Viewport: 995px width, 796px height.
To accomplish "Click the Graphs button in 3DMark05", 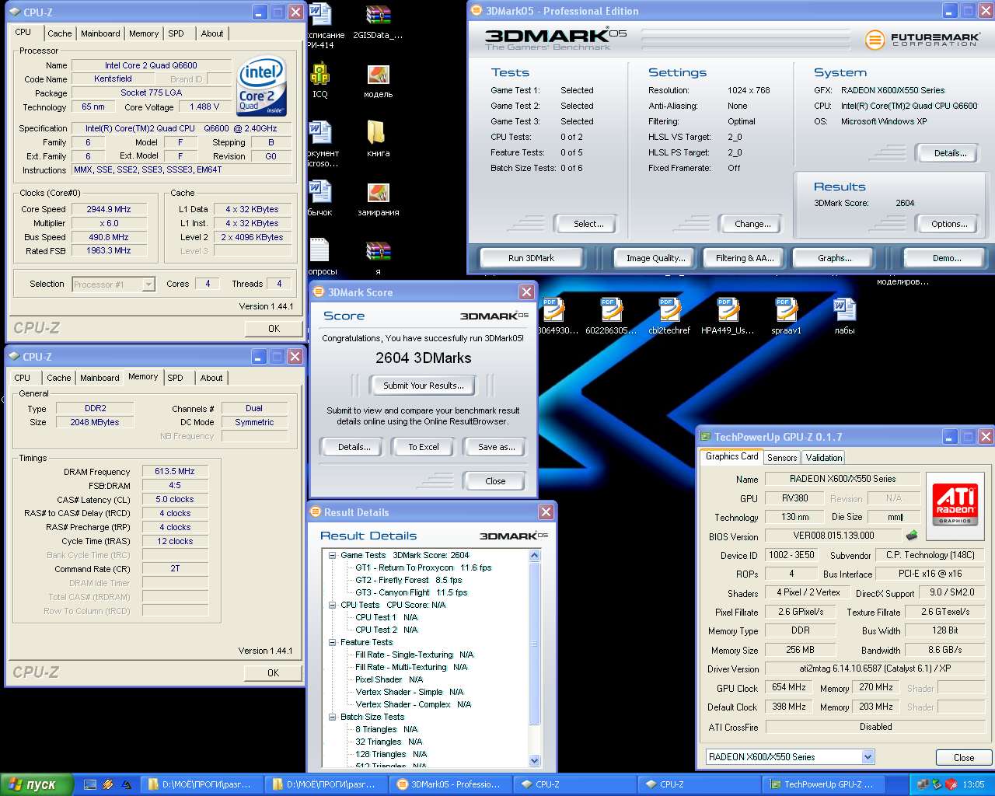I will [x=835, y=258].
